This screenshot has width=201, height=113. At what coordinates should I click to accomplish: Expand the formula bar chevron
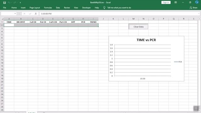pos(199,14)
